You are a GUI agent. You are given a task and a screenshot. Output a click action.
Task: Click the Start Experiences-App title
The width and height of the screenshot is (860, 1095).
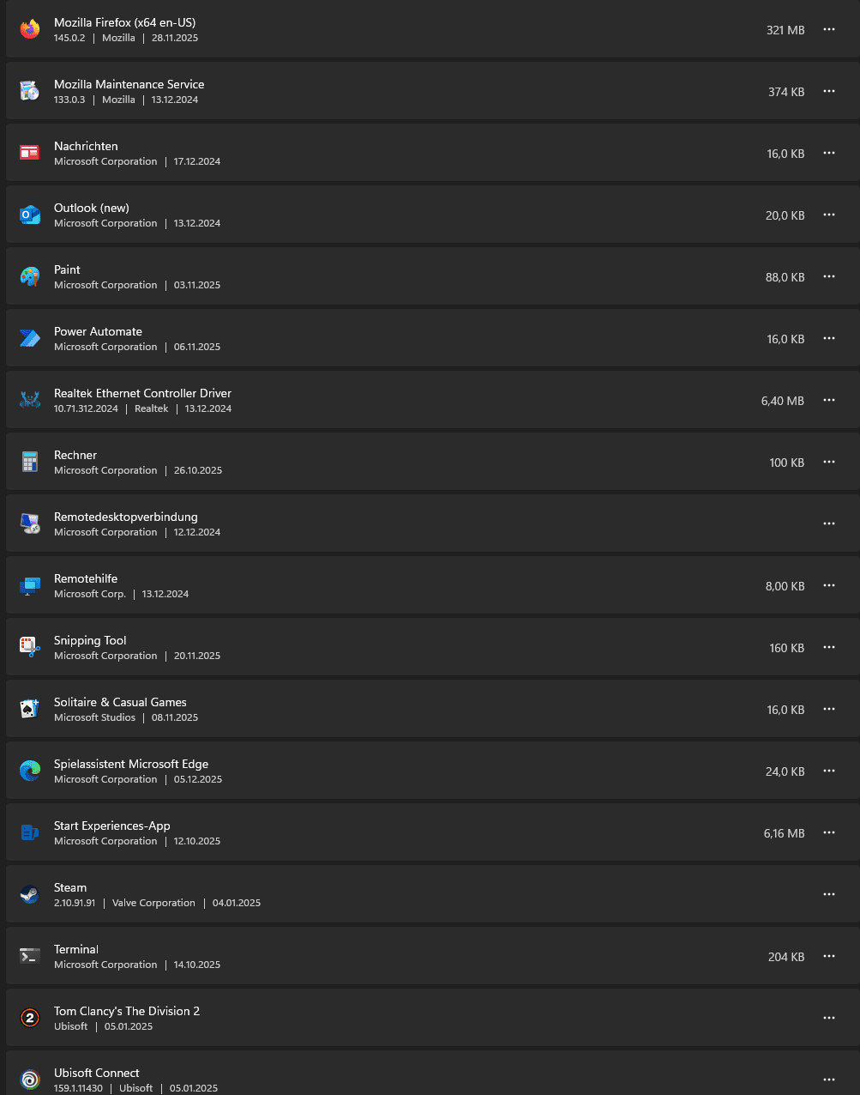(111, 826)
